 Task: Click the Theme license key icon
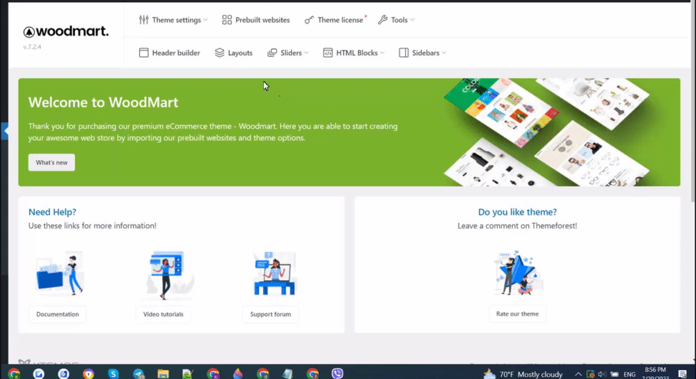tap(309, 20)
